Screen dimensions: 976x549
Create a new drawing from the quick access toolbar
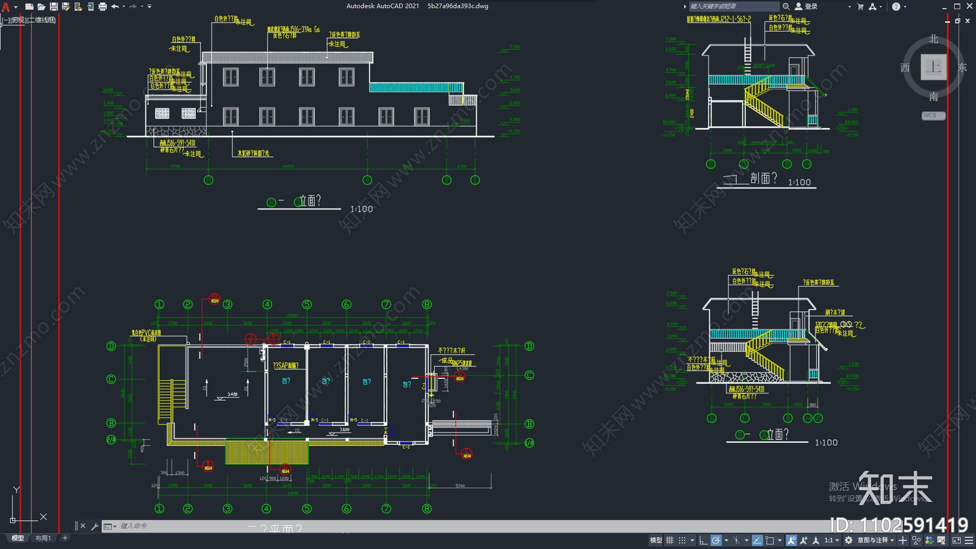pyautogui.click(x=29, y=7)
